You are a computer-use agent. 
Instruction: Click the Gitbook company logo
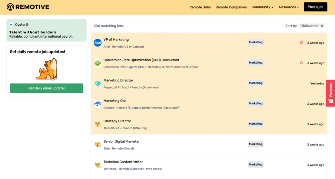tap(97, 104)
